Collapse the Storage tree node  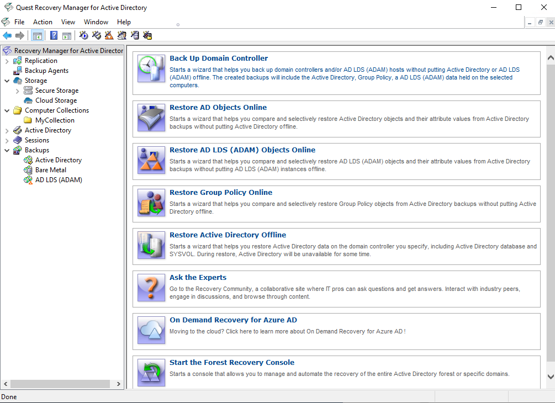point(7,81)
